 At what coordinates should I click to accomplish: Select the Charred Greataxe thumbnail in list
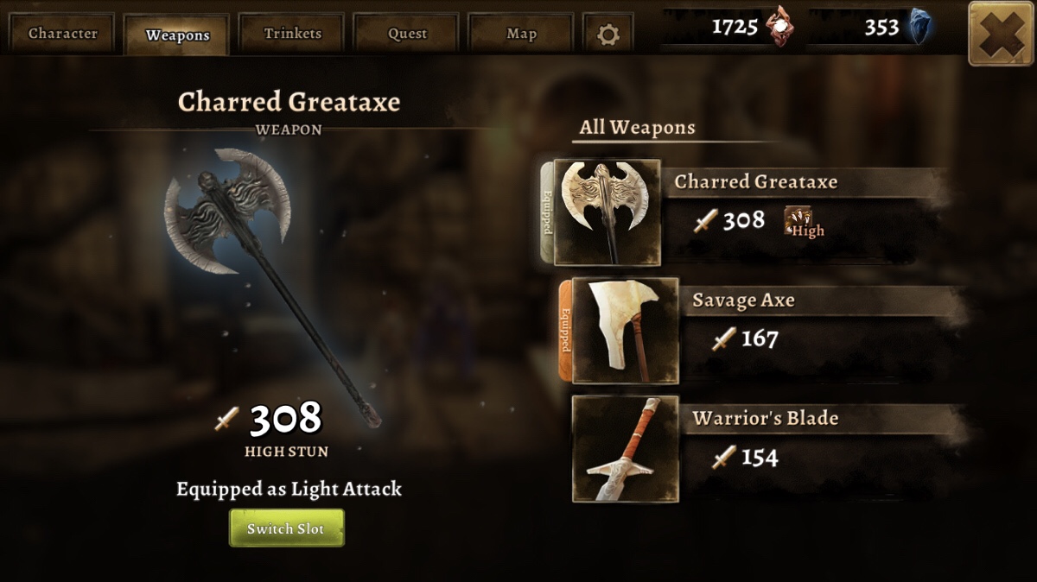[x=607, y=212]
